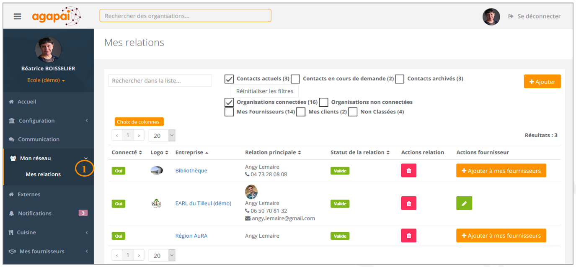Check the Non Classées checkbox

[353, 112]
